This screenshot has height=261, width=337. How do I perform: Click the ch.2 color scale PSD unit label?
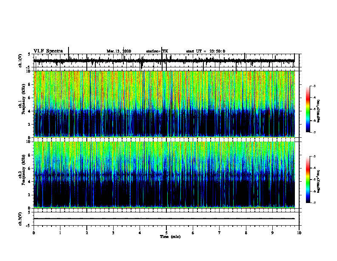click(318, 181)
